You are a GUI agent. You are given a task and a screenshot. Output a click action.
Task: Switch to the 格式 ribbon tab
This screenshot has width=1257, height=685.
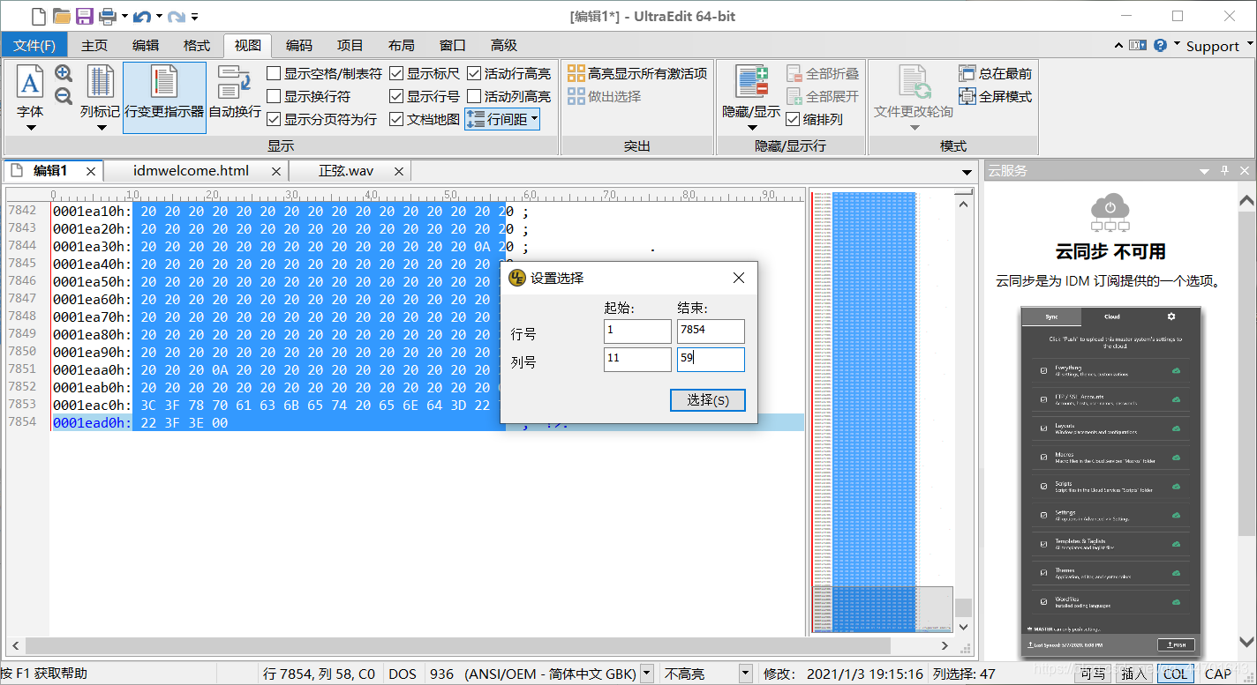point(197,45)
